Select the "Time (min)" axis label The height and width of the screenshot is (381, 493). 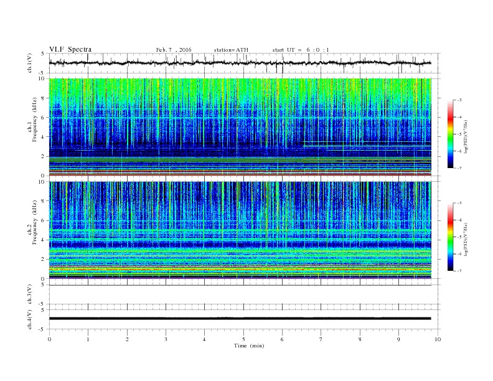click(249, 346)
